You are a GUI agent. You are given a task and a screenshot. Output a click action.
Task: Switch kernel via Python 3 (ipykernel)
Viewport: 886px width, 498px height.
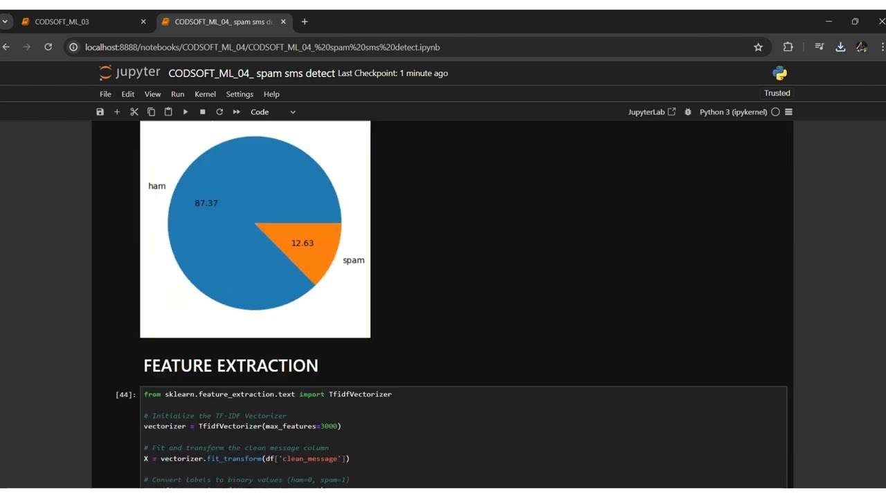[733, 112]
